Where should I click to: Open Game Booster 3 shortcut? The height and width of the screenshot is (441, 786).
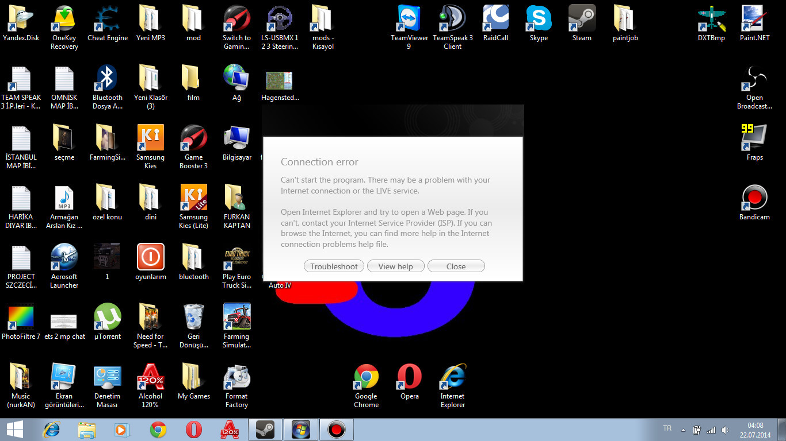click(x=193, y=147)
